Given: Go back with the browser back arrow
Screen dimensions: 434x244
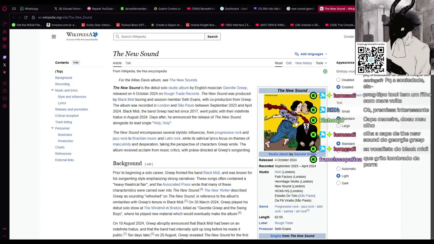Looking at the screenshot, I should click(x=14, y=17).
